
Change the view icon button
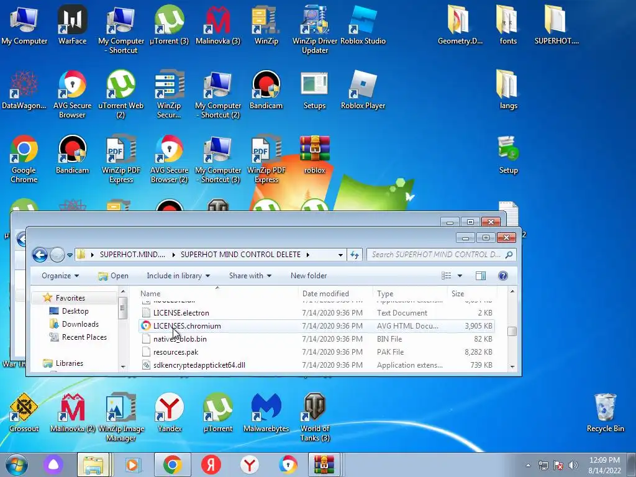[x=447, y=276]
